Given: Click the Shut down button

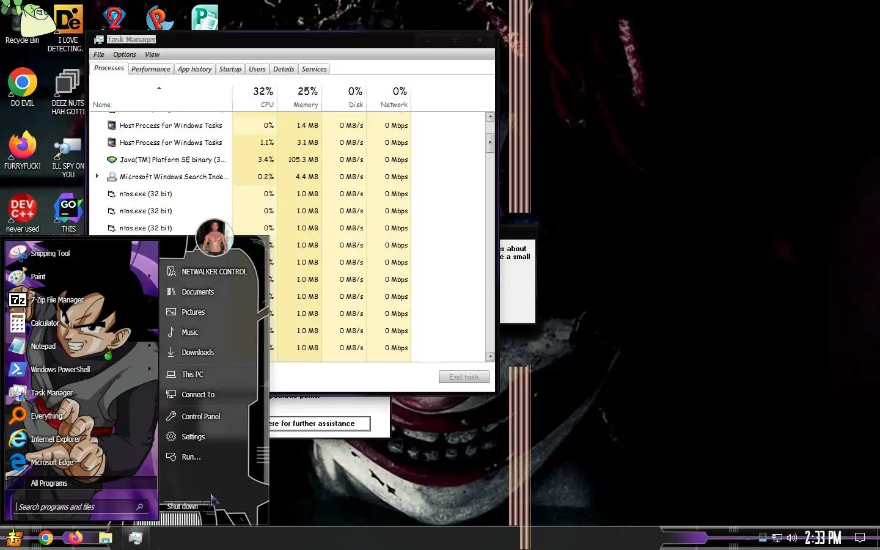Looking at the screenshot, I should [183, 506].
